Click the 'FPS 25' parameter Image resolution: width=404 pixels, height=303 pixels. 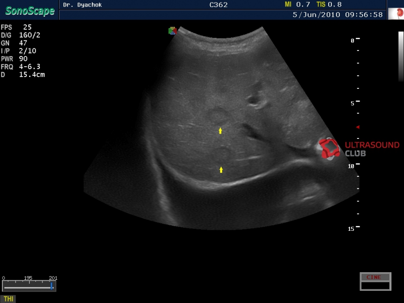[16, 27]
